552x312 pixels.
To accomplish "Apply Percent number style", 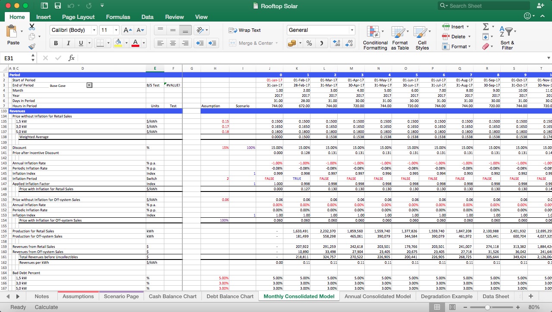I will click(309, 43).
